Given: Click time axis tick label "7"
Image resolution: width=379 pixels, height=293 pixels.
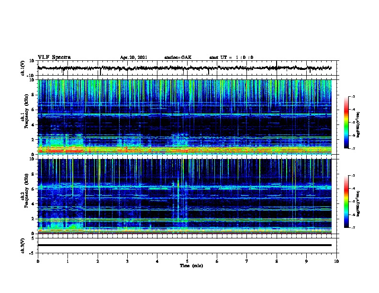Looking at the screenshot, I should [x=247, y=261].
